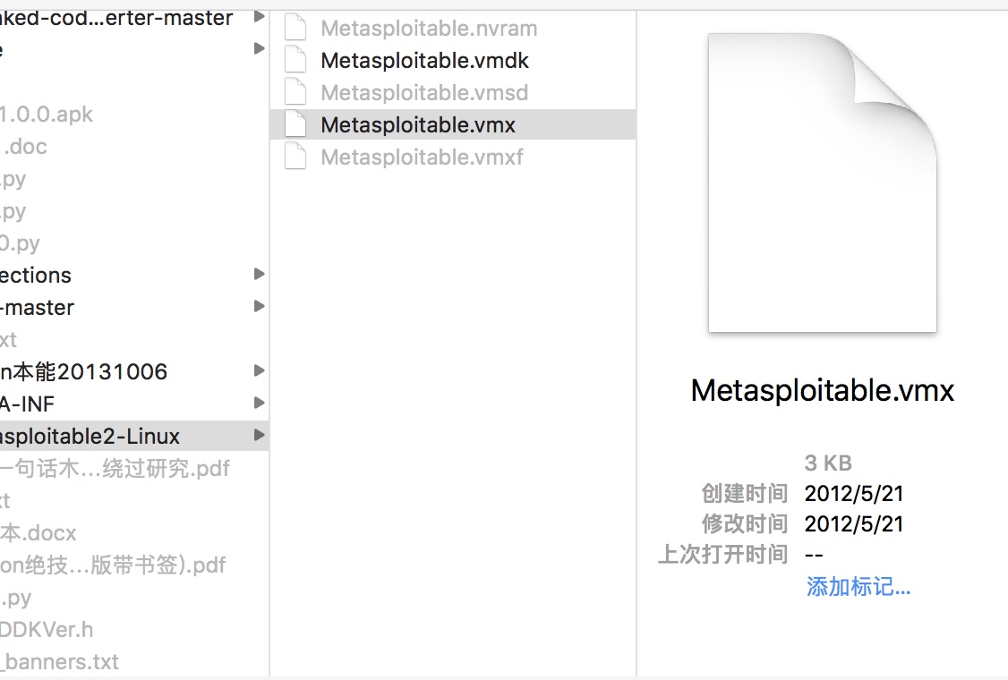The width and height of the screenshot is (1008, 680).
Task: Expand the n本能20131006 folder
Action: [259, 371]
